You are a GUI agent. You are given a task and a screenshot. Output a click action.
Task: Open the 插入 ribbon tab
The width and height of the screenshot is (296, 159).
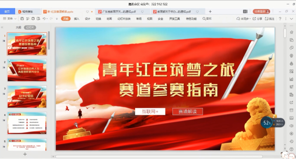coord(77,18)
